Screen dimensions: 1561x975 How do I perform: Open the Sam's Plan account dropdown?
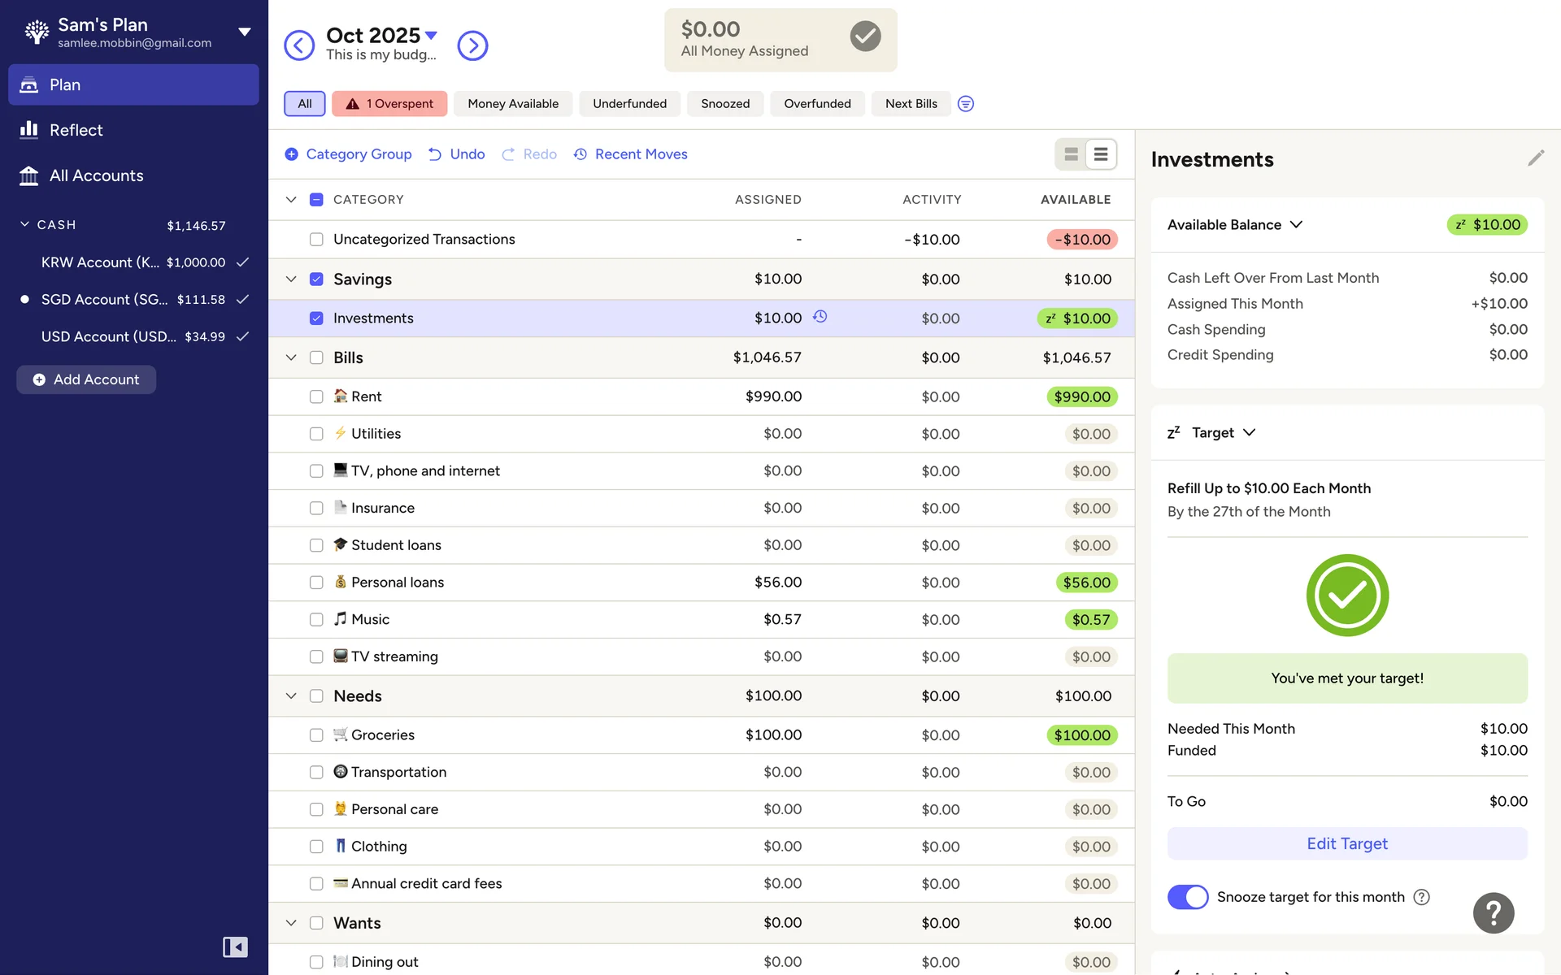244,32
